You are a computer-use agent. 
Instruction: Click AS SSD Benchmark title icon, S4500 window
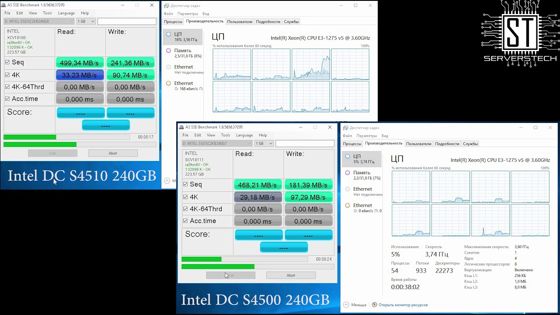(x=182, y=127)
